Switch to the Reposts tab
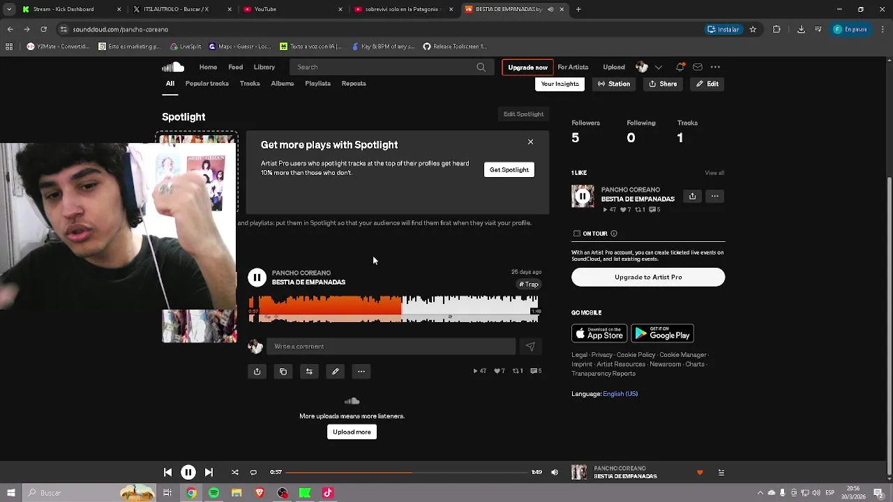 click(x=354, y=84)
